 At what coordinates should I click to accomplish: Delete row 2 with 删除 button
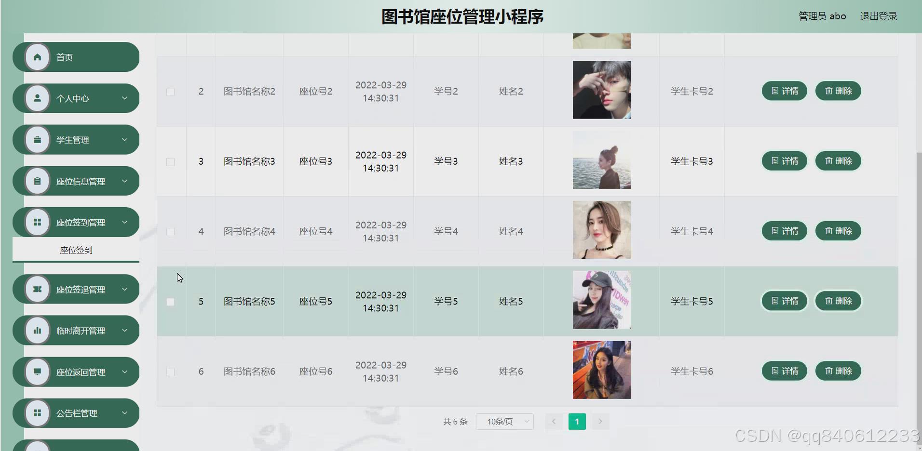click(838, 91)
